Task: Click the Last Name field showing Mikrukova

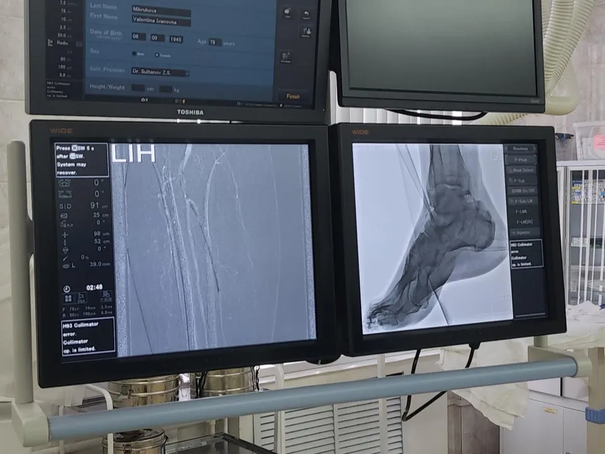Action: (x=161, y=12)
